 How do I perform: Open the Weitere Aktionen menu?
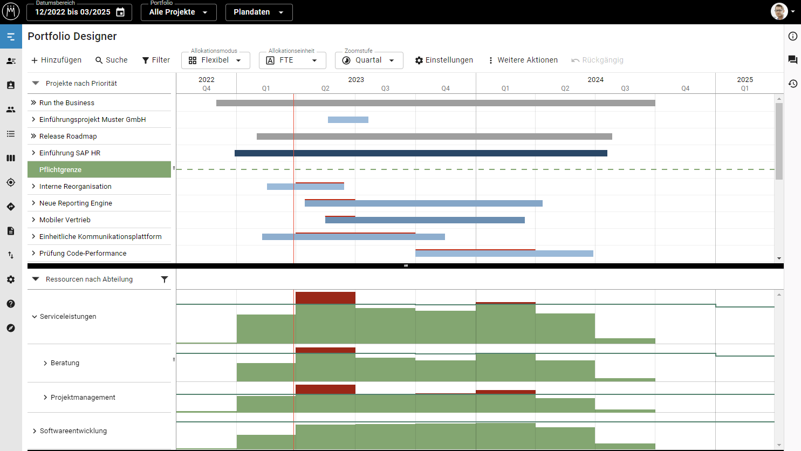click(522, 60)
